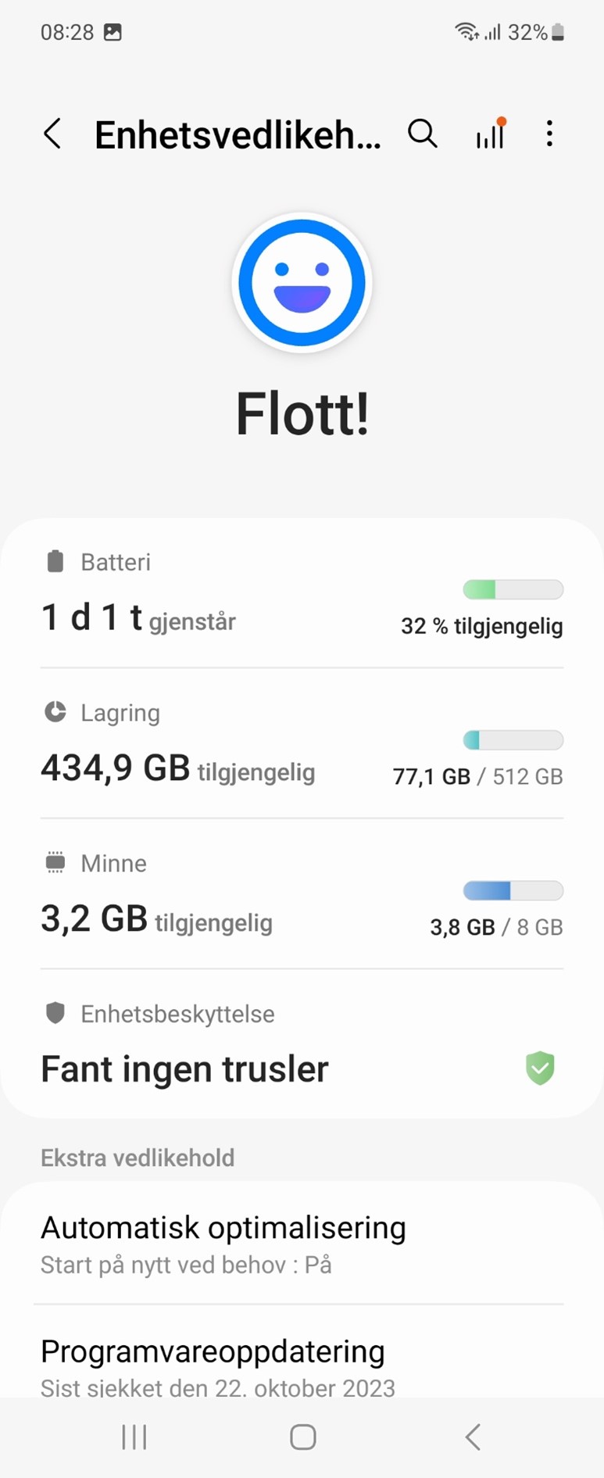
Task: Tap the storage pie icon beside Lagring
Action: (x=55, y=712)
